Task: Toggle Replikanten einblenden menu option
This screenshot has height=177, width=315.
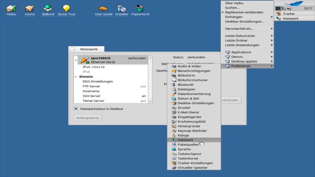Action: pos(247,12)
